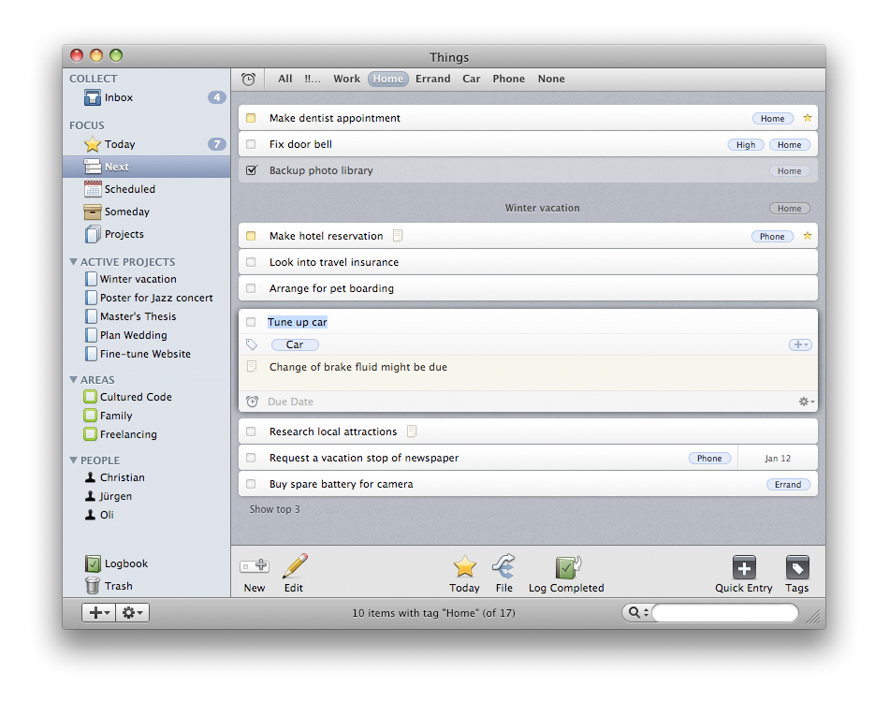Click the Due Date field
The width and height of the screenshot is (889, 702).
290,402
